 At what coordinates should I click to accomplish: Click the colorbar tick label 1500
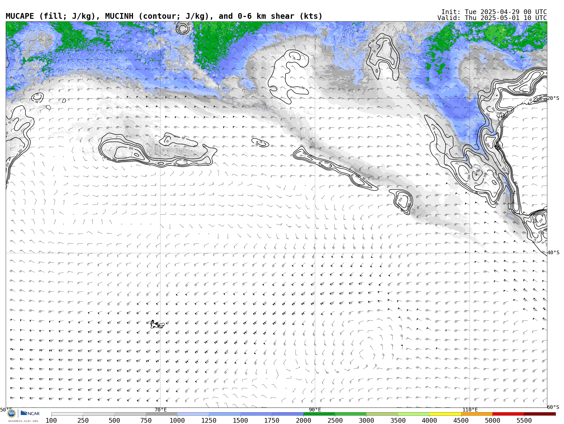tap(240, 421)
